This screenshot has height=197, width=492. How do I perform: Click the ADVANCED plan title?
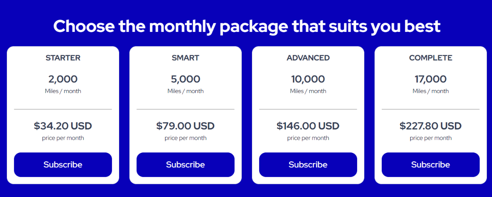308,58
